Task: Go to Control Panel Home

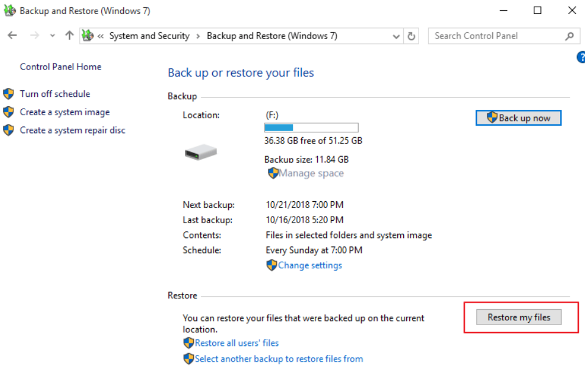Action: [x=60, y=66]
